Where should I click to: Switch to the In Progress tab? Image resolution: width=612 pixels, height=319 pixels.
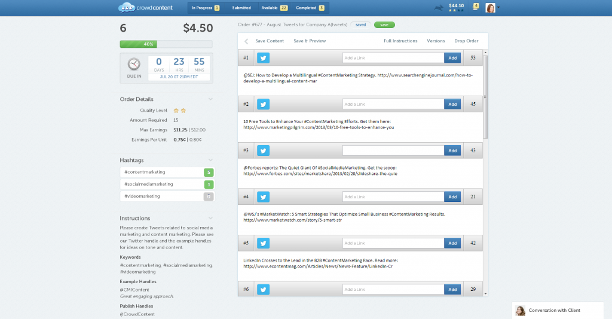click(205, 8)
